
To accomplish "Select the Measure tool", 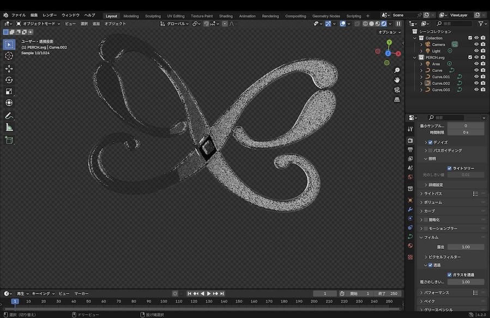I will point(9,127).
